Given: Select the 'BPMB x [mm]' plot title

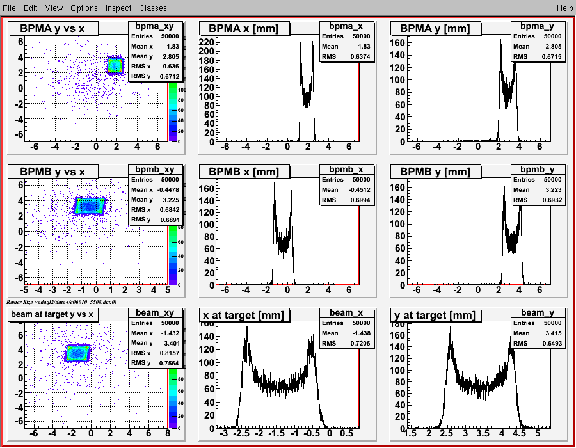Looking at the screenshot, I should tap(244, 172).
